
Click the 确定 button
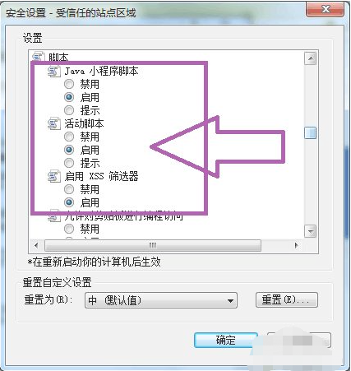point(226,341)
